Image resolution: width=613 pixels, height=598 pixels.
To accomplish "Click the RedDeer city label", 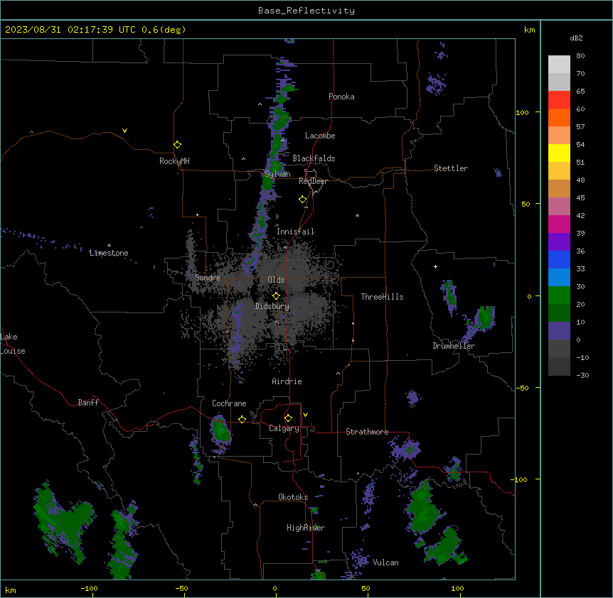I will pos(313,181).
